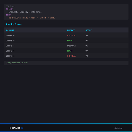Image resolution: width=132 pixels, height=132 pixels.
Task: Click the "SQL Query" label
Action: pos(10,6)
